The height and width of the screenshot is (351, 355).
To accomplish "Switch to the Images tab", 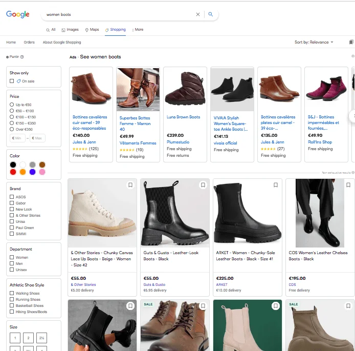I will [x=70, y=30].
